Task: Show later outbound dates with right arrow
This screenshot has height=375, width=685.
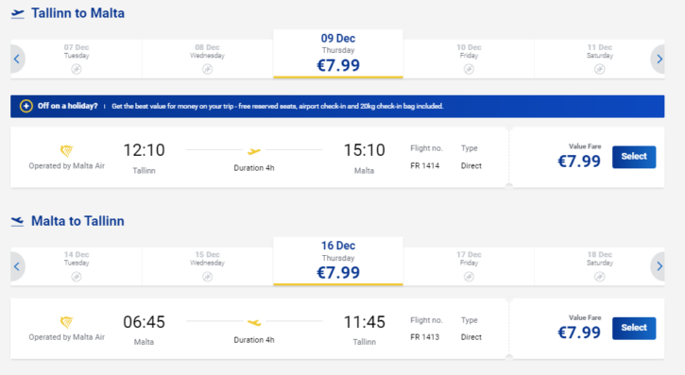Action: (x=658, y=59)
